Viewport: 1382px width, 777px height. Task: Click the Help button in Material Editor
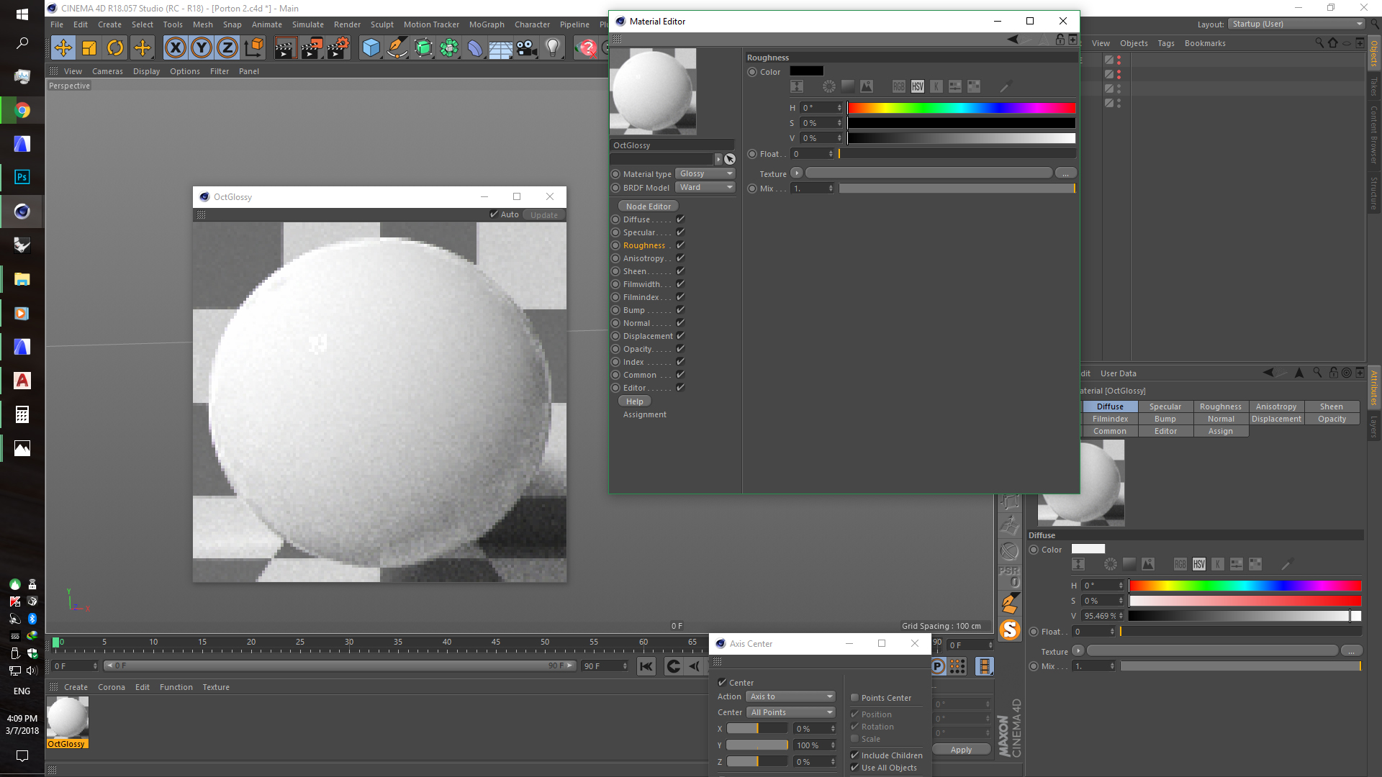click(x=634, y=401)
